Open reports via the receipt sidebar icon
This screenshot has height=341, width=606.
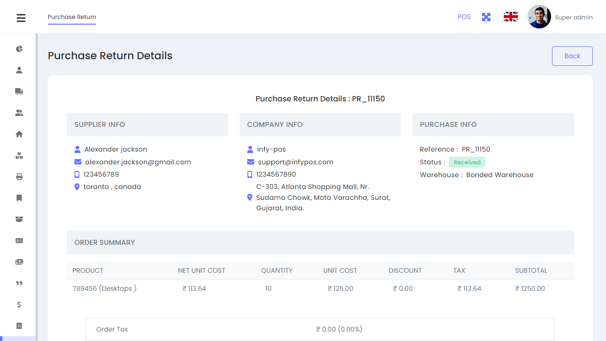click(19, 326)
